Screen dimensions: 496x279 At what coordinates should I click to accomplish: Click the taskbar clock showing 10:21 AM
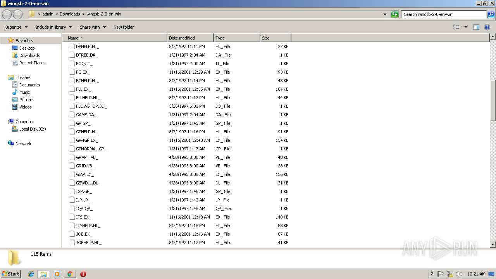tap(476, 274)
